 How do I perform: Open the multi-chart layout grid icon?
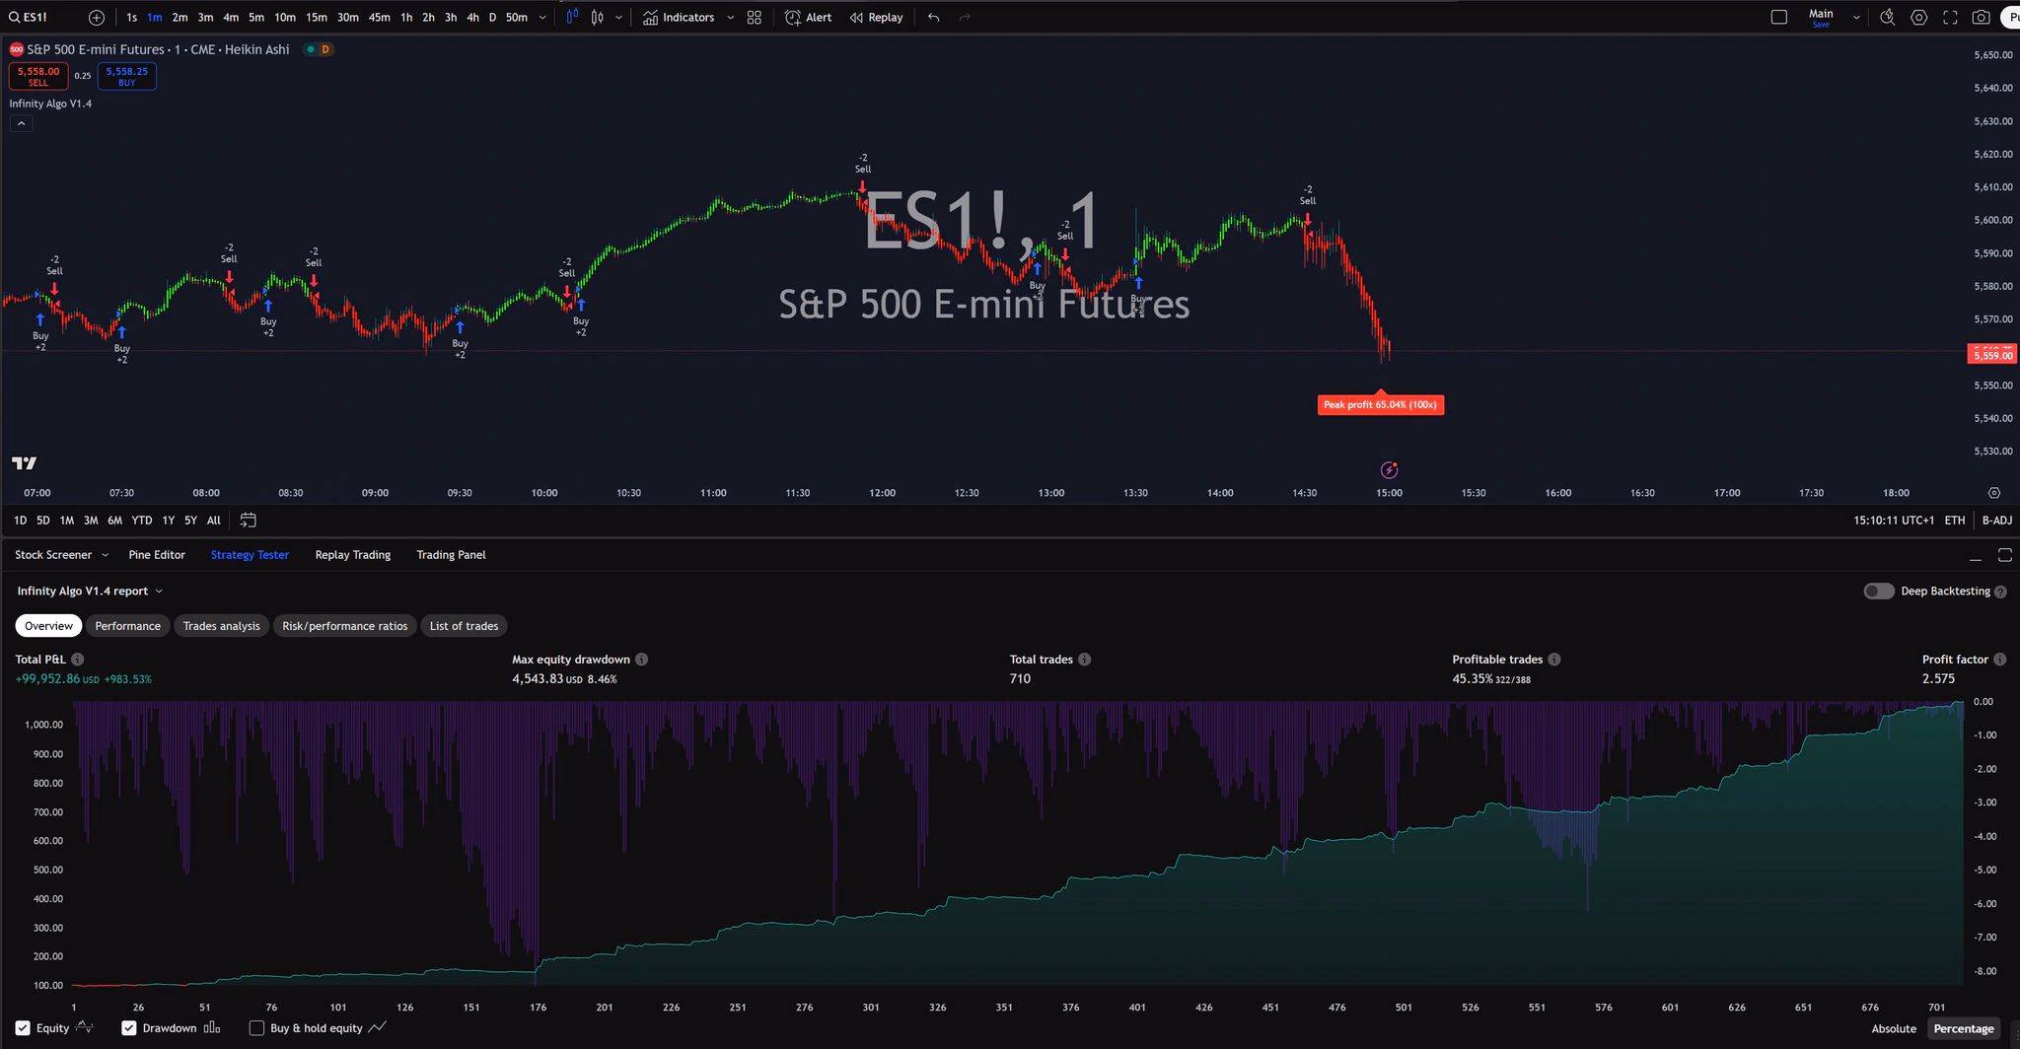(x=754, y=17)
